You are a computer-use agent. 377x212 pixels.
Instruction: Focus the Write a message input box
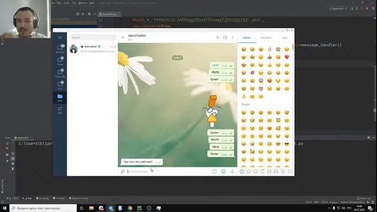coord(168,171)
